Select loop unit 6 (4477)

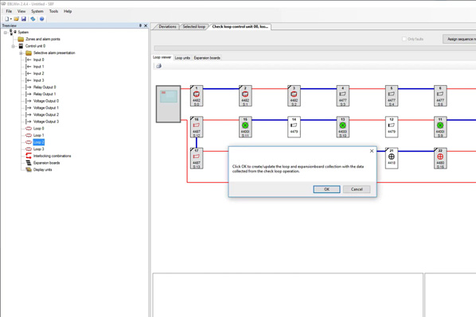click(440, 96)
